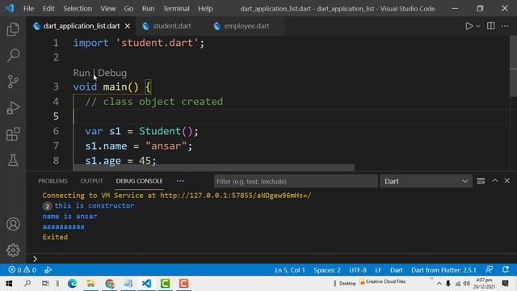The image size is (517, 291).
Task: Open the Terminal menu
Action: click(x=176, y=9)
